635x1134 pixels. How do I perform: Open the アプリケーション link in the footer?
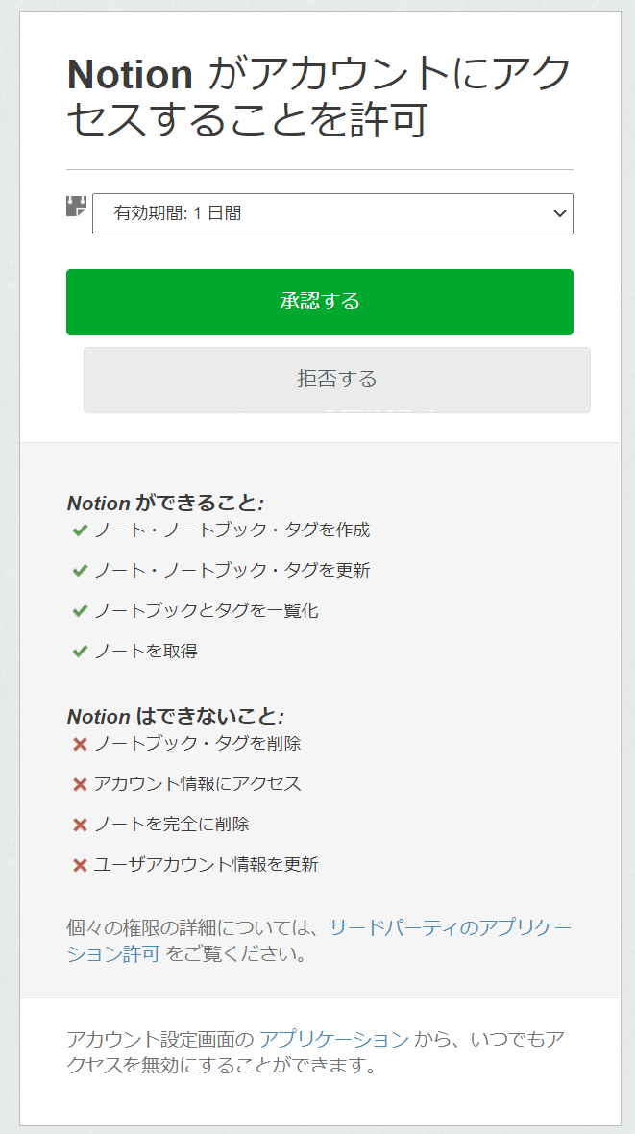(333, 1039)
